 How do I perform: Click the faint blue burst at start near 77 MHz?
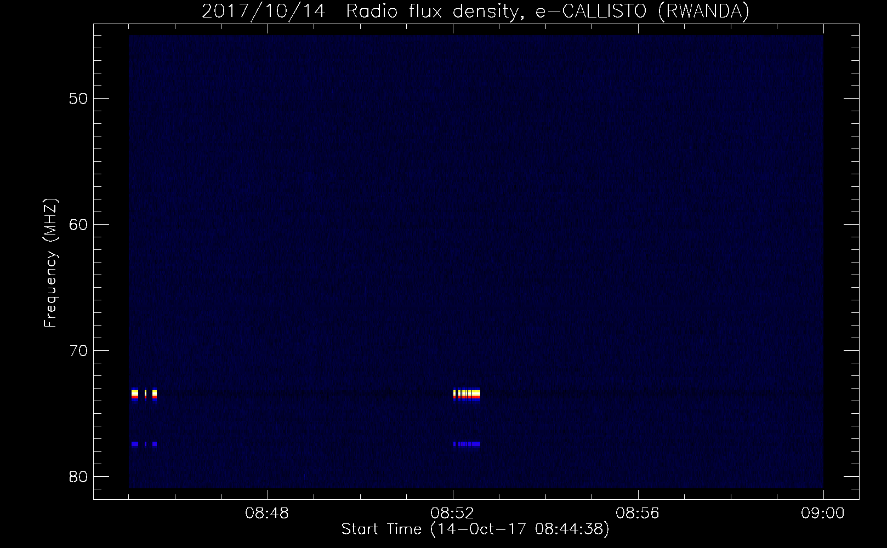click(144, 444)
